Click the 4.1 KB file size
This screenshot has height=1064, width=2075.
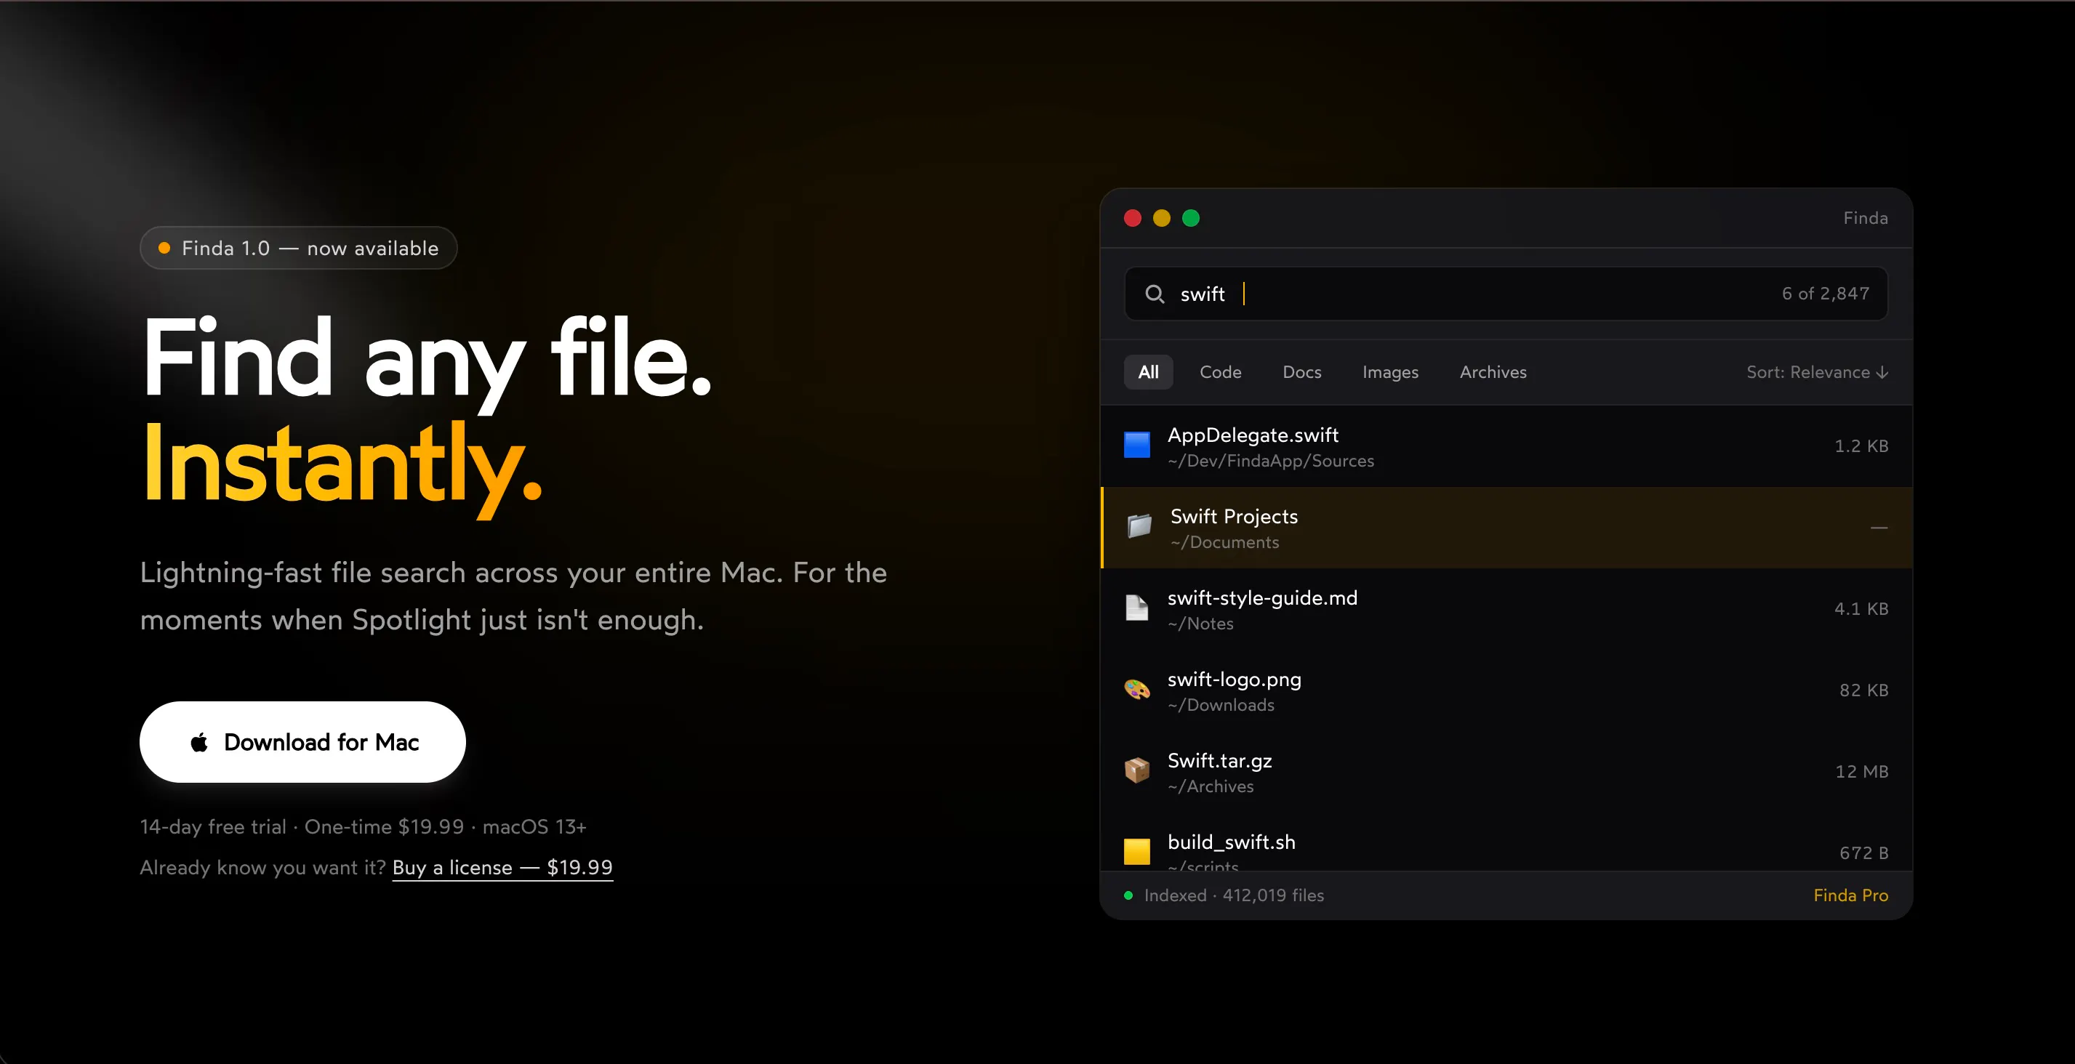[1861, 609]
